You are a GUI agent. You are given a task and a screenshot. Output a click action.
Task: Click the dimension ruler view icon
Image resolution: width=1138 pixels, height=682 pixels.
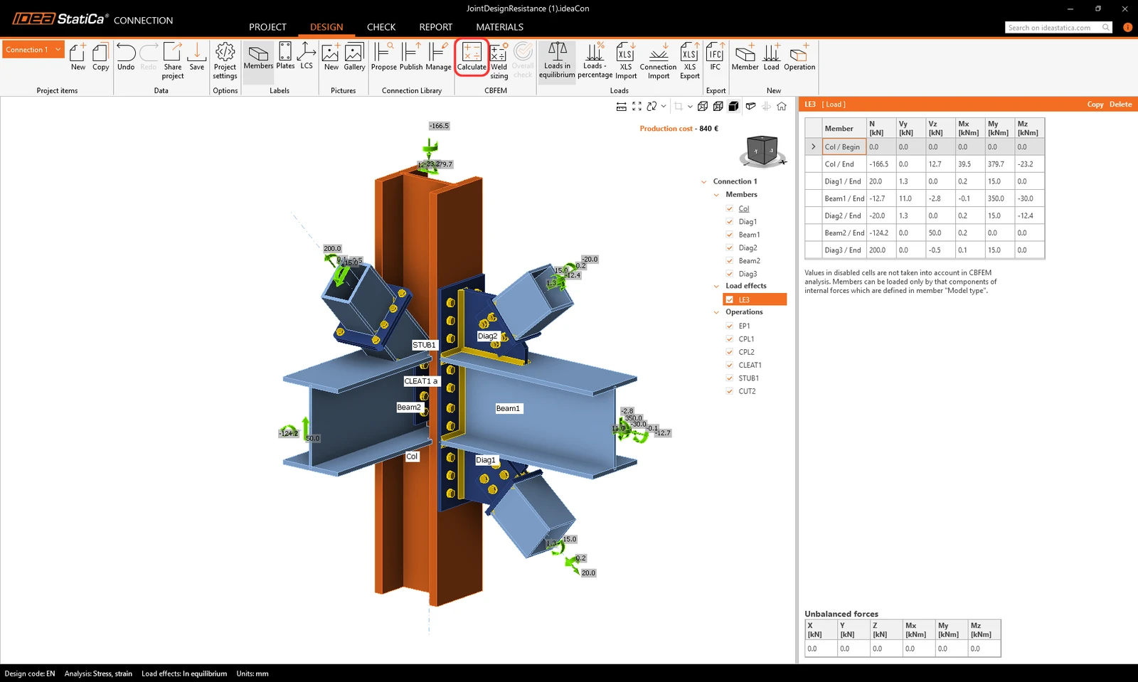point(621,107)
